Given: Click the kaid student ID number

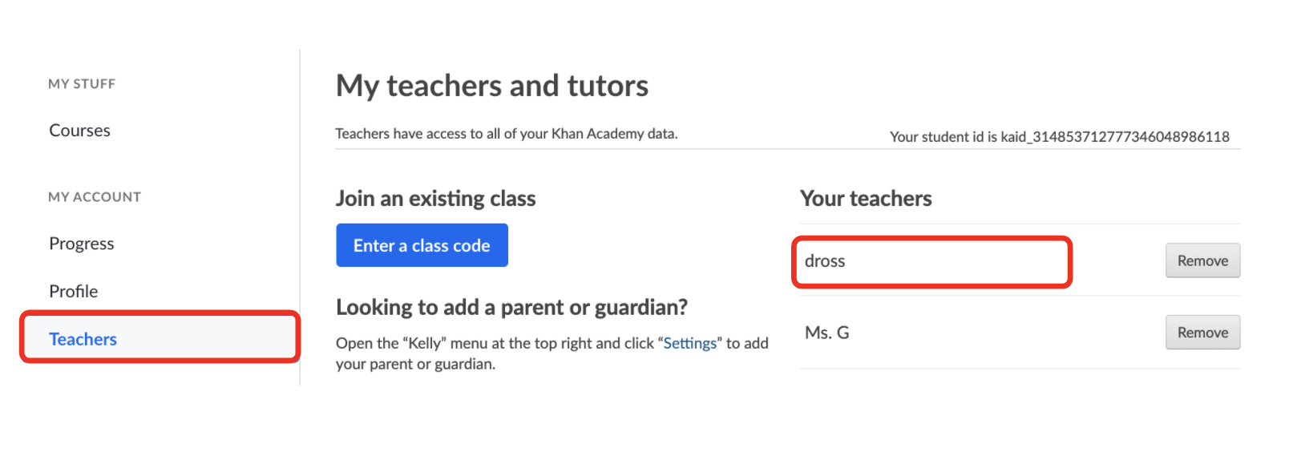Looking at the screenshot, I should point(1114,137).
